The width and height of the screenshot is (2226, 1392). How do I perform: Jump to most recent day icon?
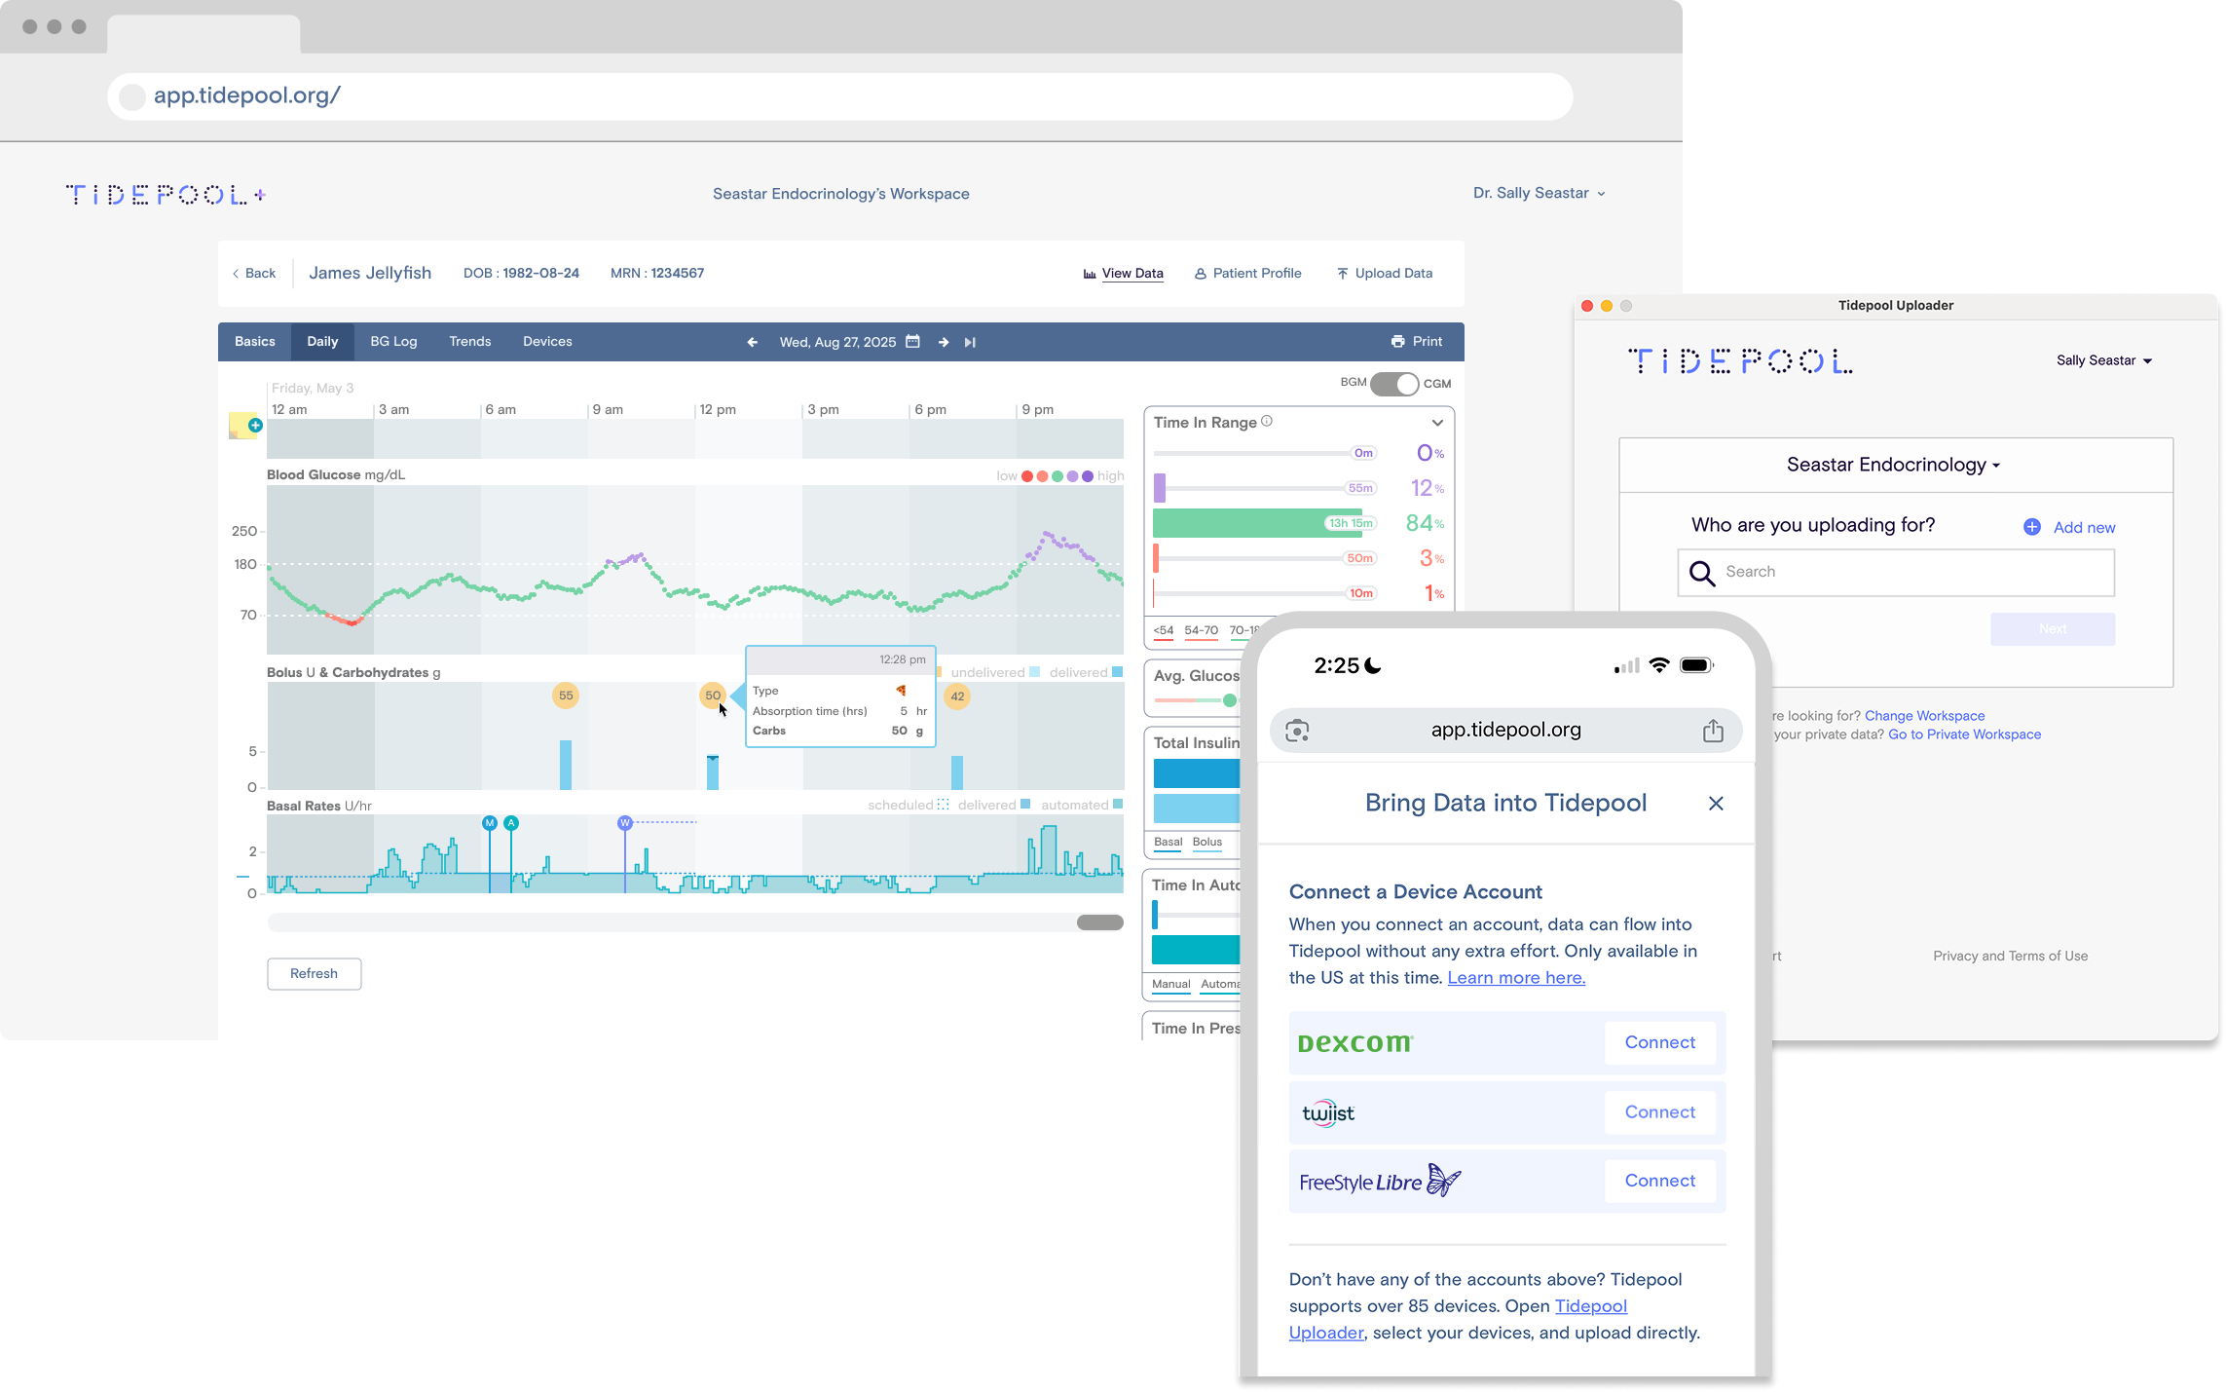970,342
